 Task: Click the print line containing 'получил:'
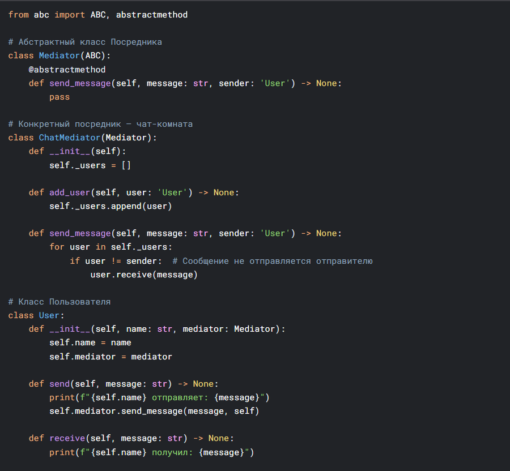tap(151, 452)
